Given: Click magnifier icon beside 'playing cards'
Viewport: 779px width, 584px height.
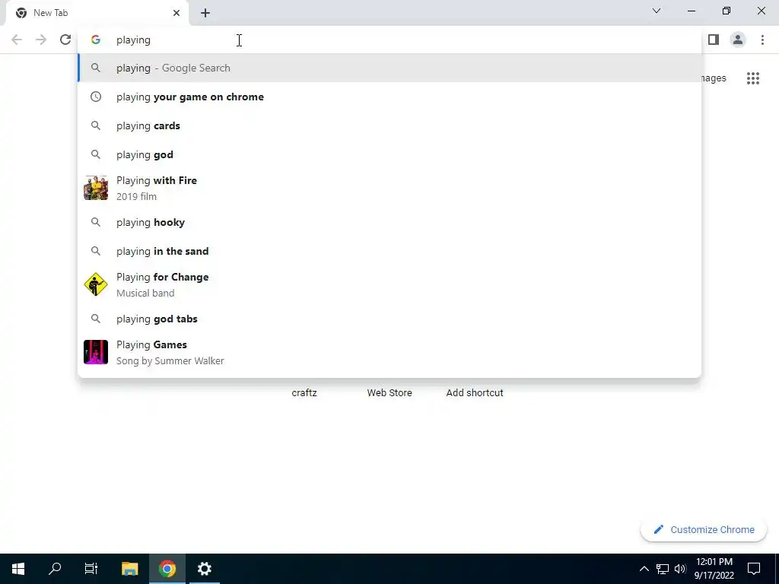Looking at the screenshot, I should pos(96,125).
